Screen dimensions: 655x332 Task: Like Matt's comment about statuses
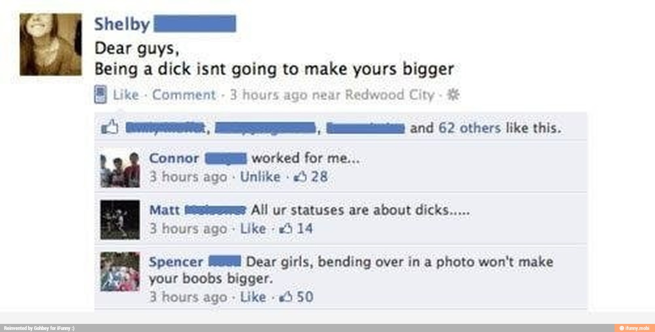click(253, 228)
